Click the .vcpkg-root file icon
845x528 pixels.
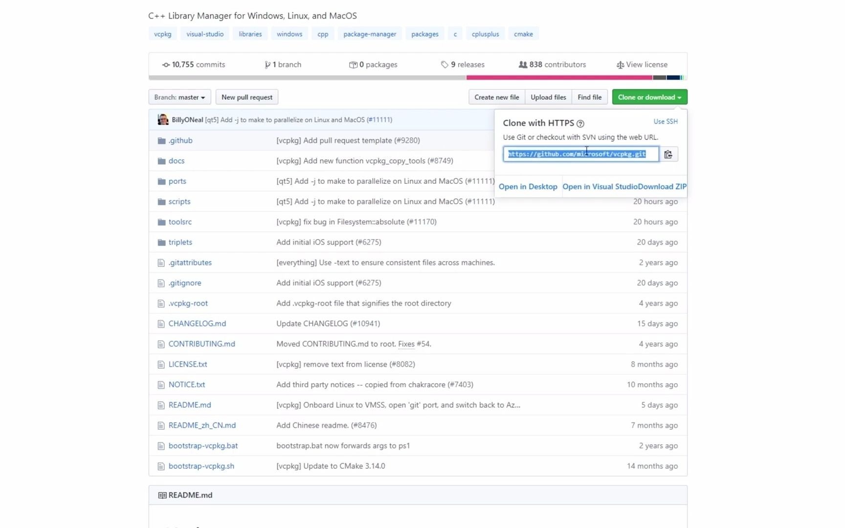[161, 304]
